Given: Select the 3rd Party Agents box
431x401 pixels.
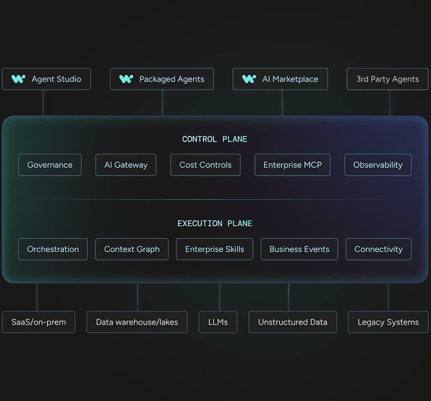Looking at the screenshot, I should pos(388,79).
